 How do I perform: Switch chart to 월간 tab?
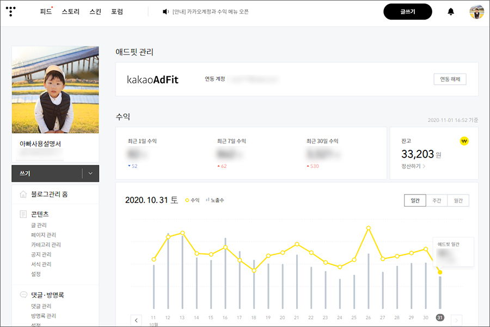pos(458,200)
